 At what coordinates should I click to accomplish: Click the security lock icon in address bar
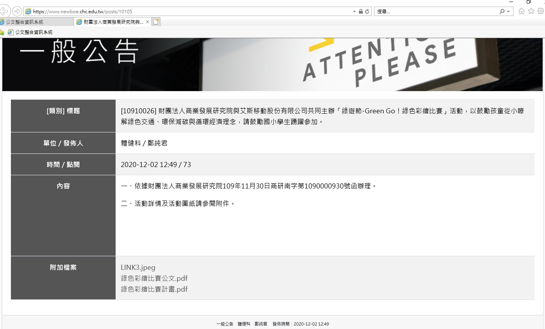[x=360, y=12]
